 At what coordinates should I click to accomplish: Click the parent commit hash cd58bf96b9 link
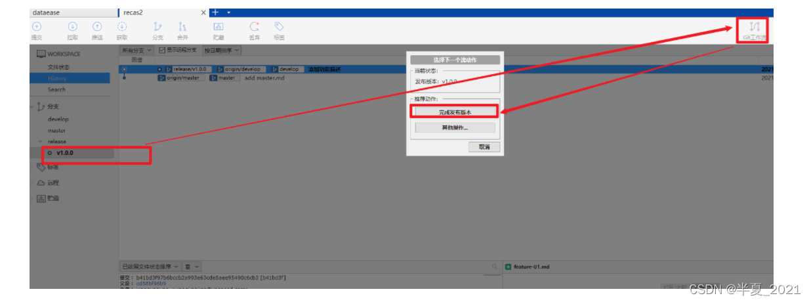pos(151,283)
